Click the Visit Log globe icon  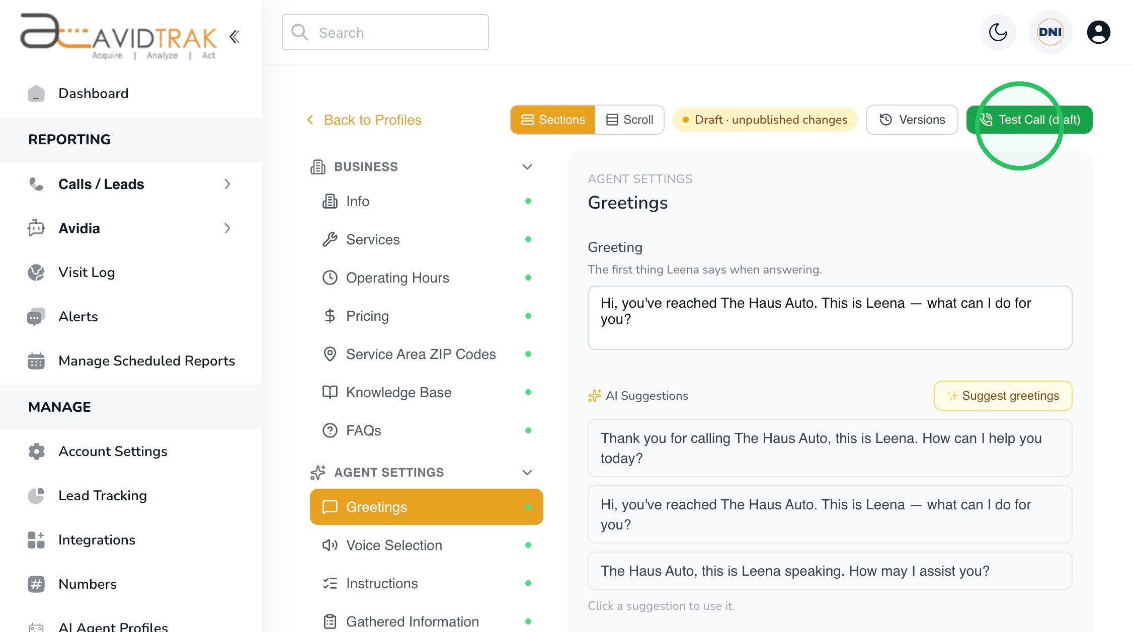[x=36, y=272]
